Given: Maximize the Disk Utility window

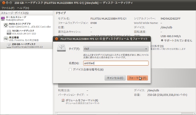Looking at the screenshot, I should tap(11, 3).
